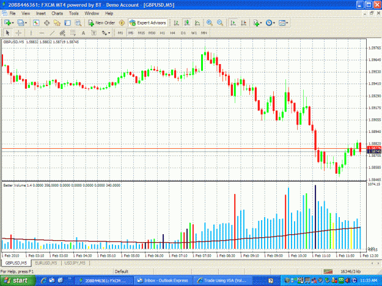Switch timeframe to W1

point(194,33)
